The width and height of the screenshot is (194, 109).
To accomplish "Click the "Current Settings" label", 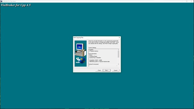I will tap(92, 48).
